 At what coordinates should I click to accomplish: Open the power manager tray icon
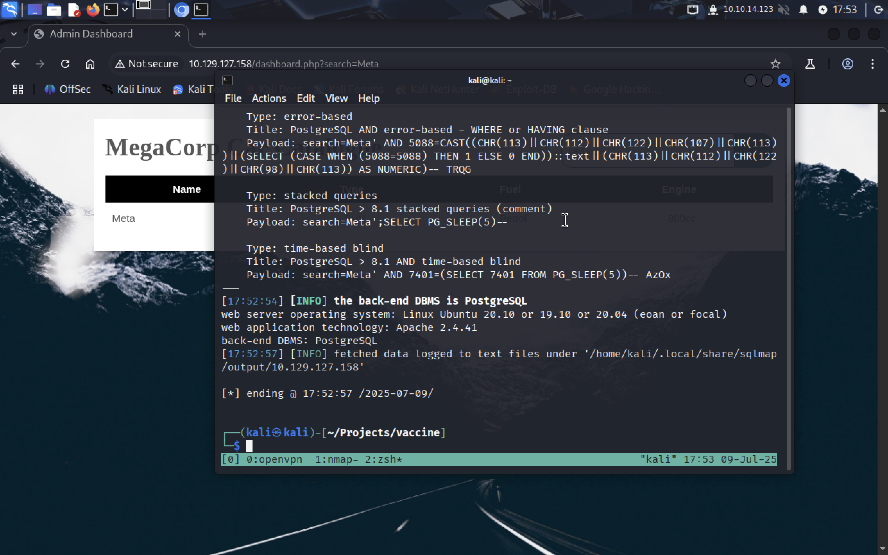tap(823, 10)
